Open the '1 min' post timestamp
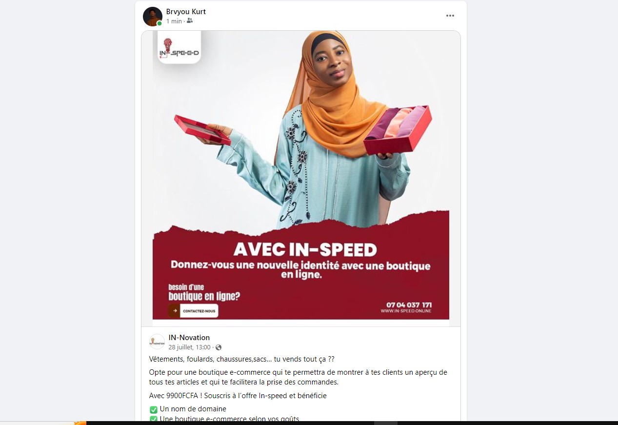 pos(174,21)
